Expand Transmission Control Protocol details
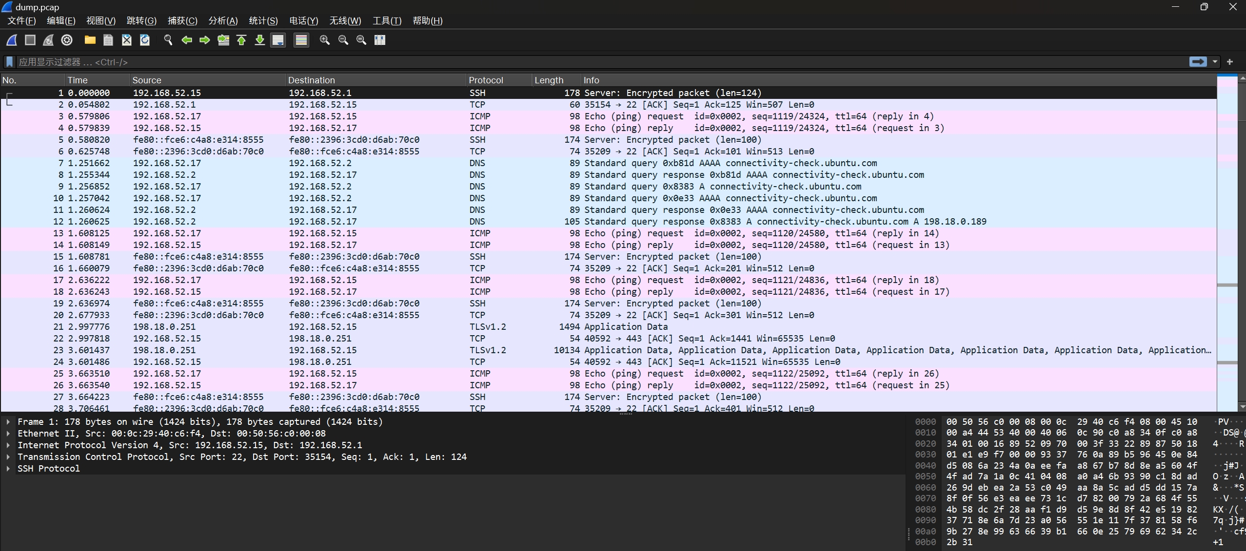This screenshot has width=1246, height=551. pos(8,457)
